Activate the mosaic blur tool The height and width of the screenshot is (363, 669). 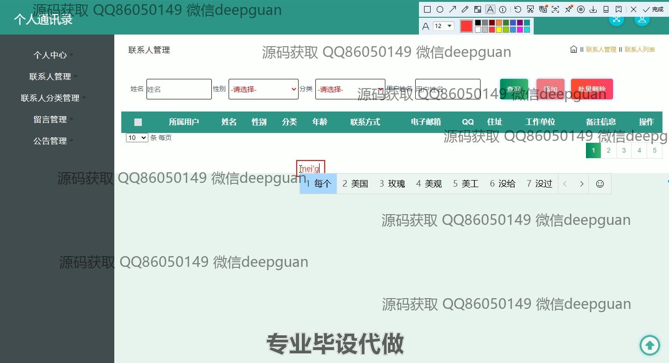pyautogui.click(x=478, y=9)
